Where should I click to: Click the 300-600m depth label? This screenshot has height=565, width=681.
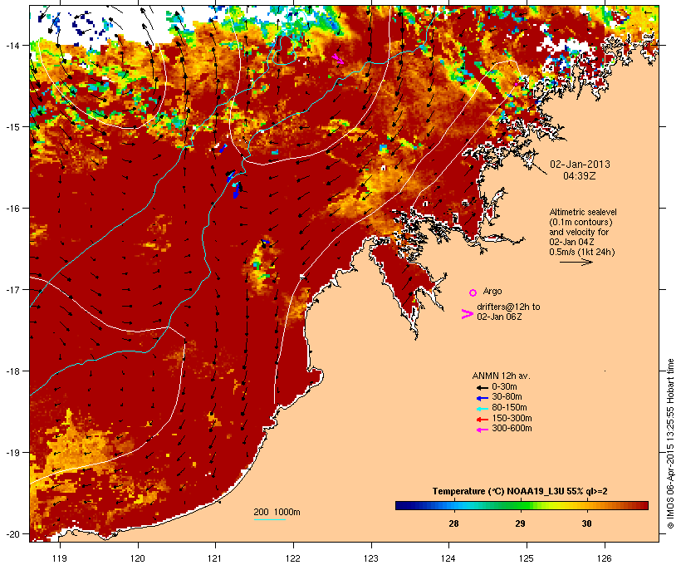[x=512, y=429]
